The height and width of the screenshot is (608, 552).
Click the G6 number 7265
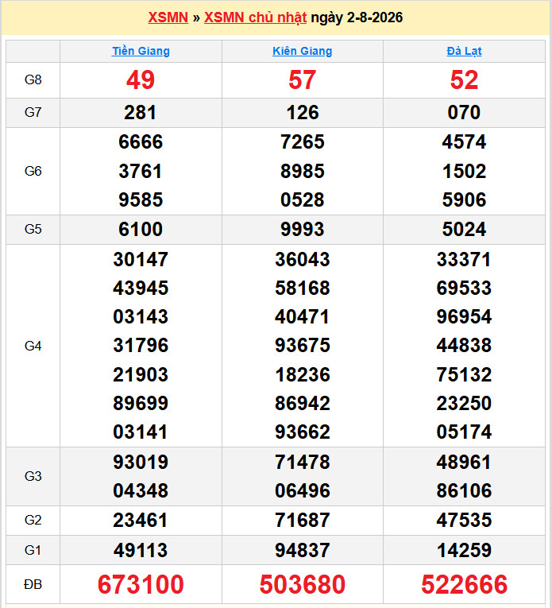click(x=303, y=142)
